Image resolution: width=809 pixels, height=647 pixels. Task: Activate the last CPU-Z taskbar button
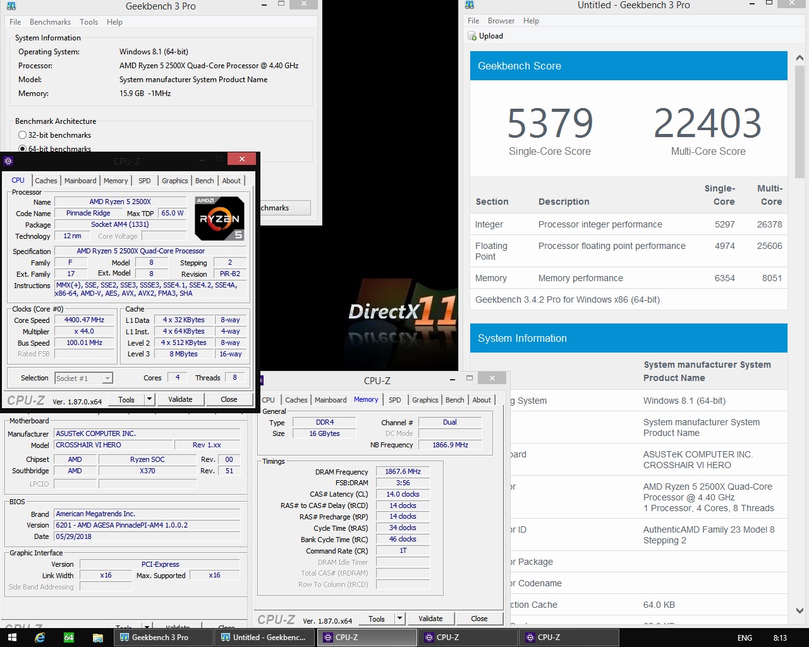click(569, 638)
